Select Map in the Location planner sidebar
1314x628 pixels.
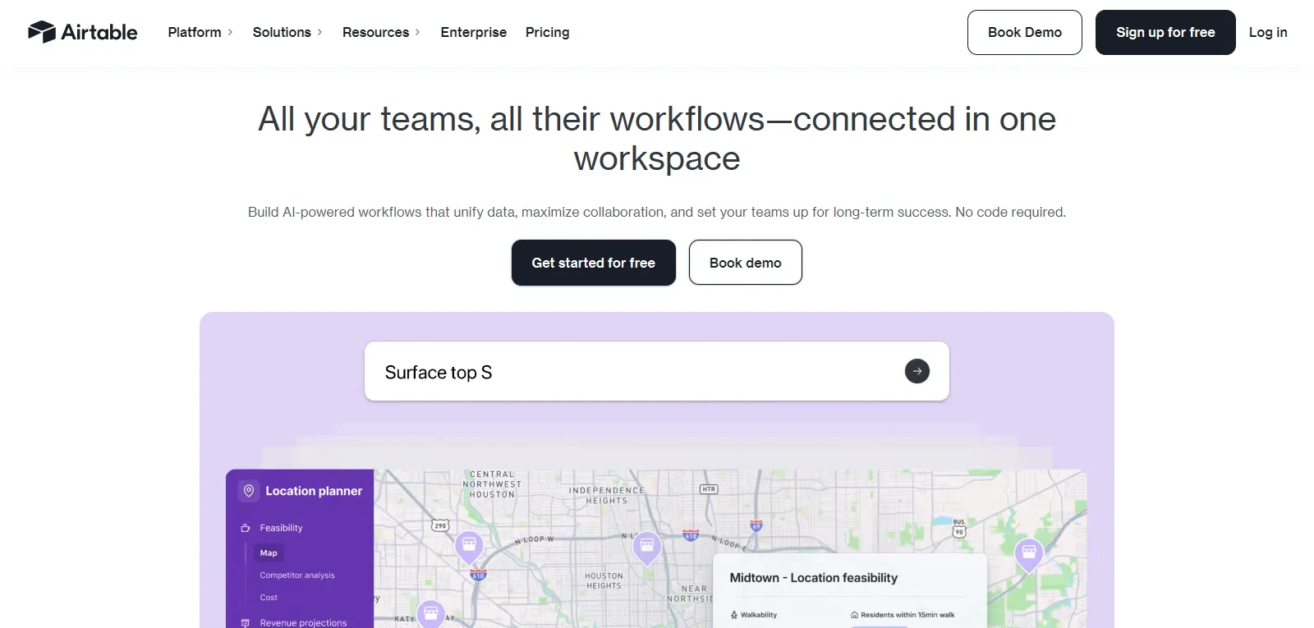point(269,553)
